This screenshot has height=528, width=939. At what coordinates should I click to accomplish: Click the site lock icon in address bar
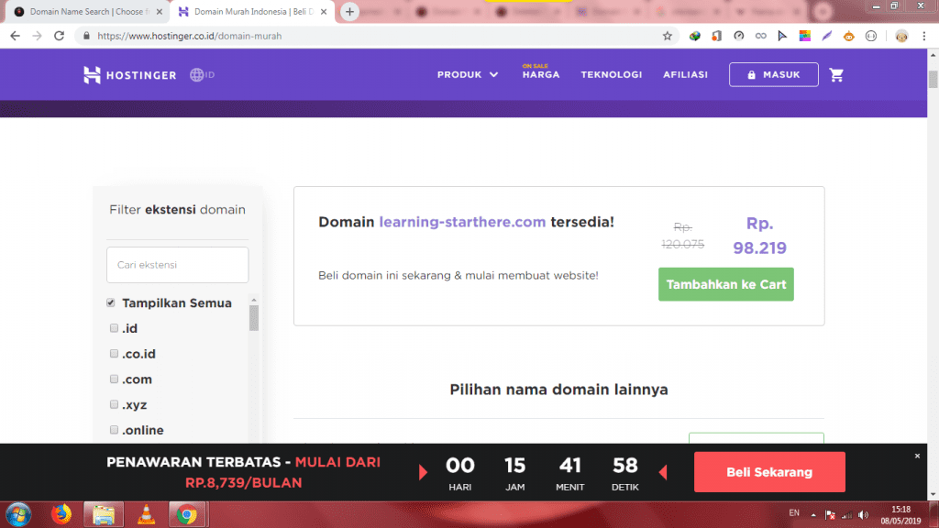point(86,36)
